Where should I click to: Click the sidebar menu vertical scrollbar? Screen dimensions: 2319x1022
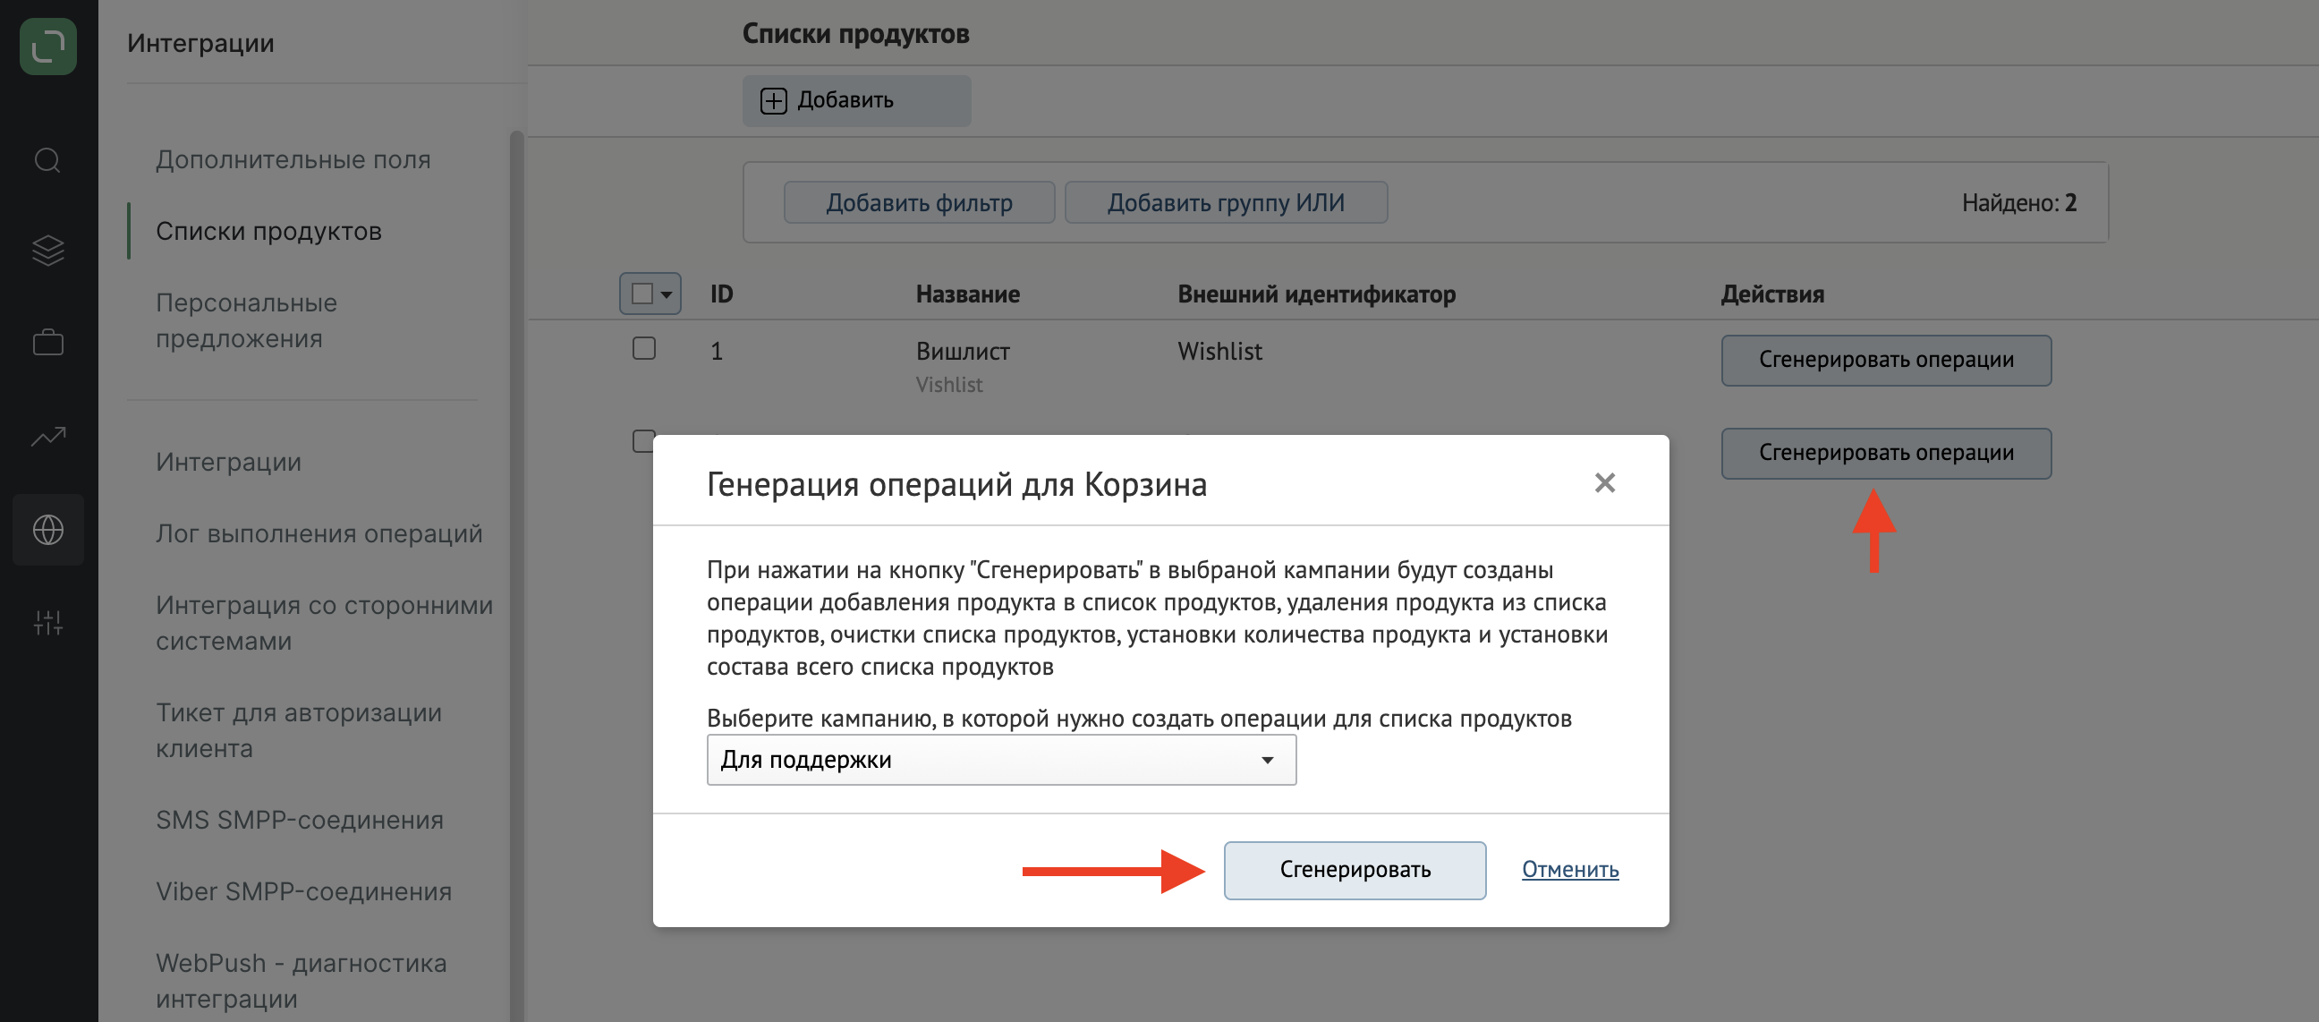coord(517,576)
